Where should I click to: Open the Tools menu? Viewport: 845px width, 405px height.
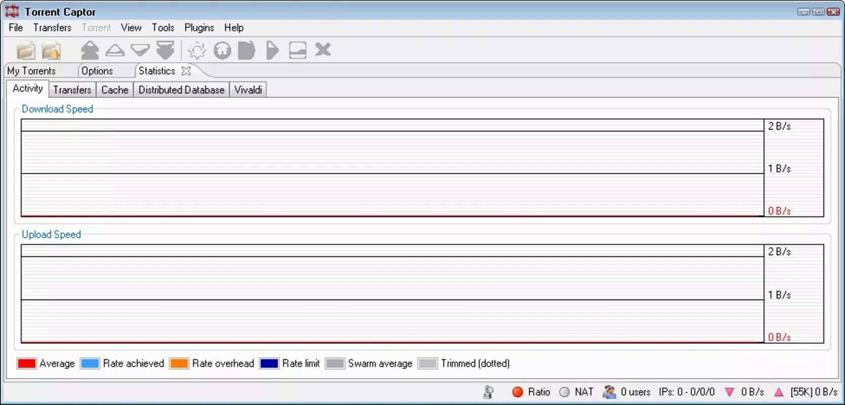click(x=163, y=27)
